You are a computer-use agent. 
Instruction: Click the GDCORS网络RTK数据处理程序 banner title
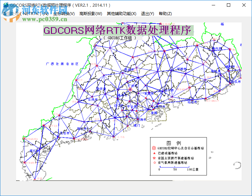118,30
